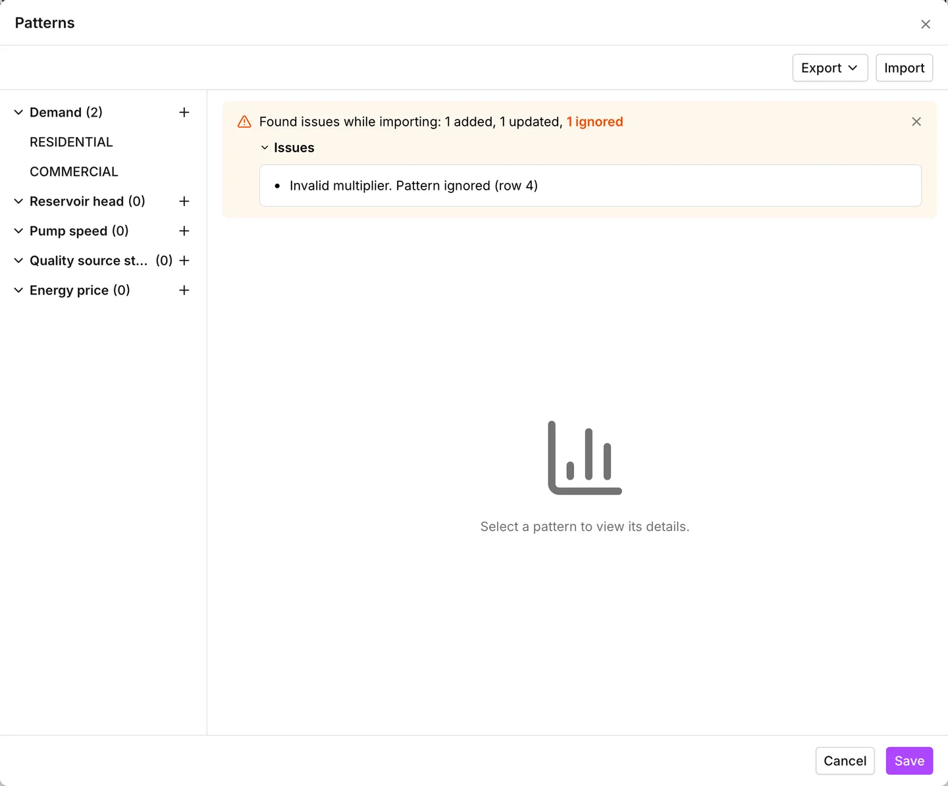The image size is (948, 786).
Task: Click the Import button
Action: [x=904, y=68]
